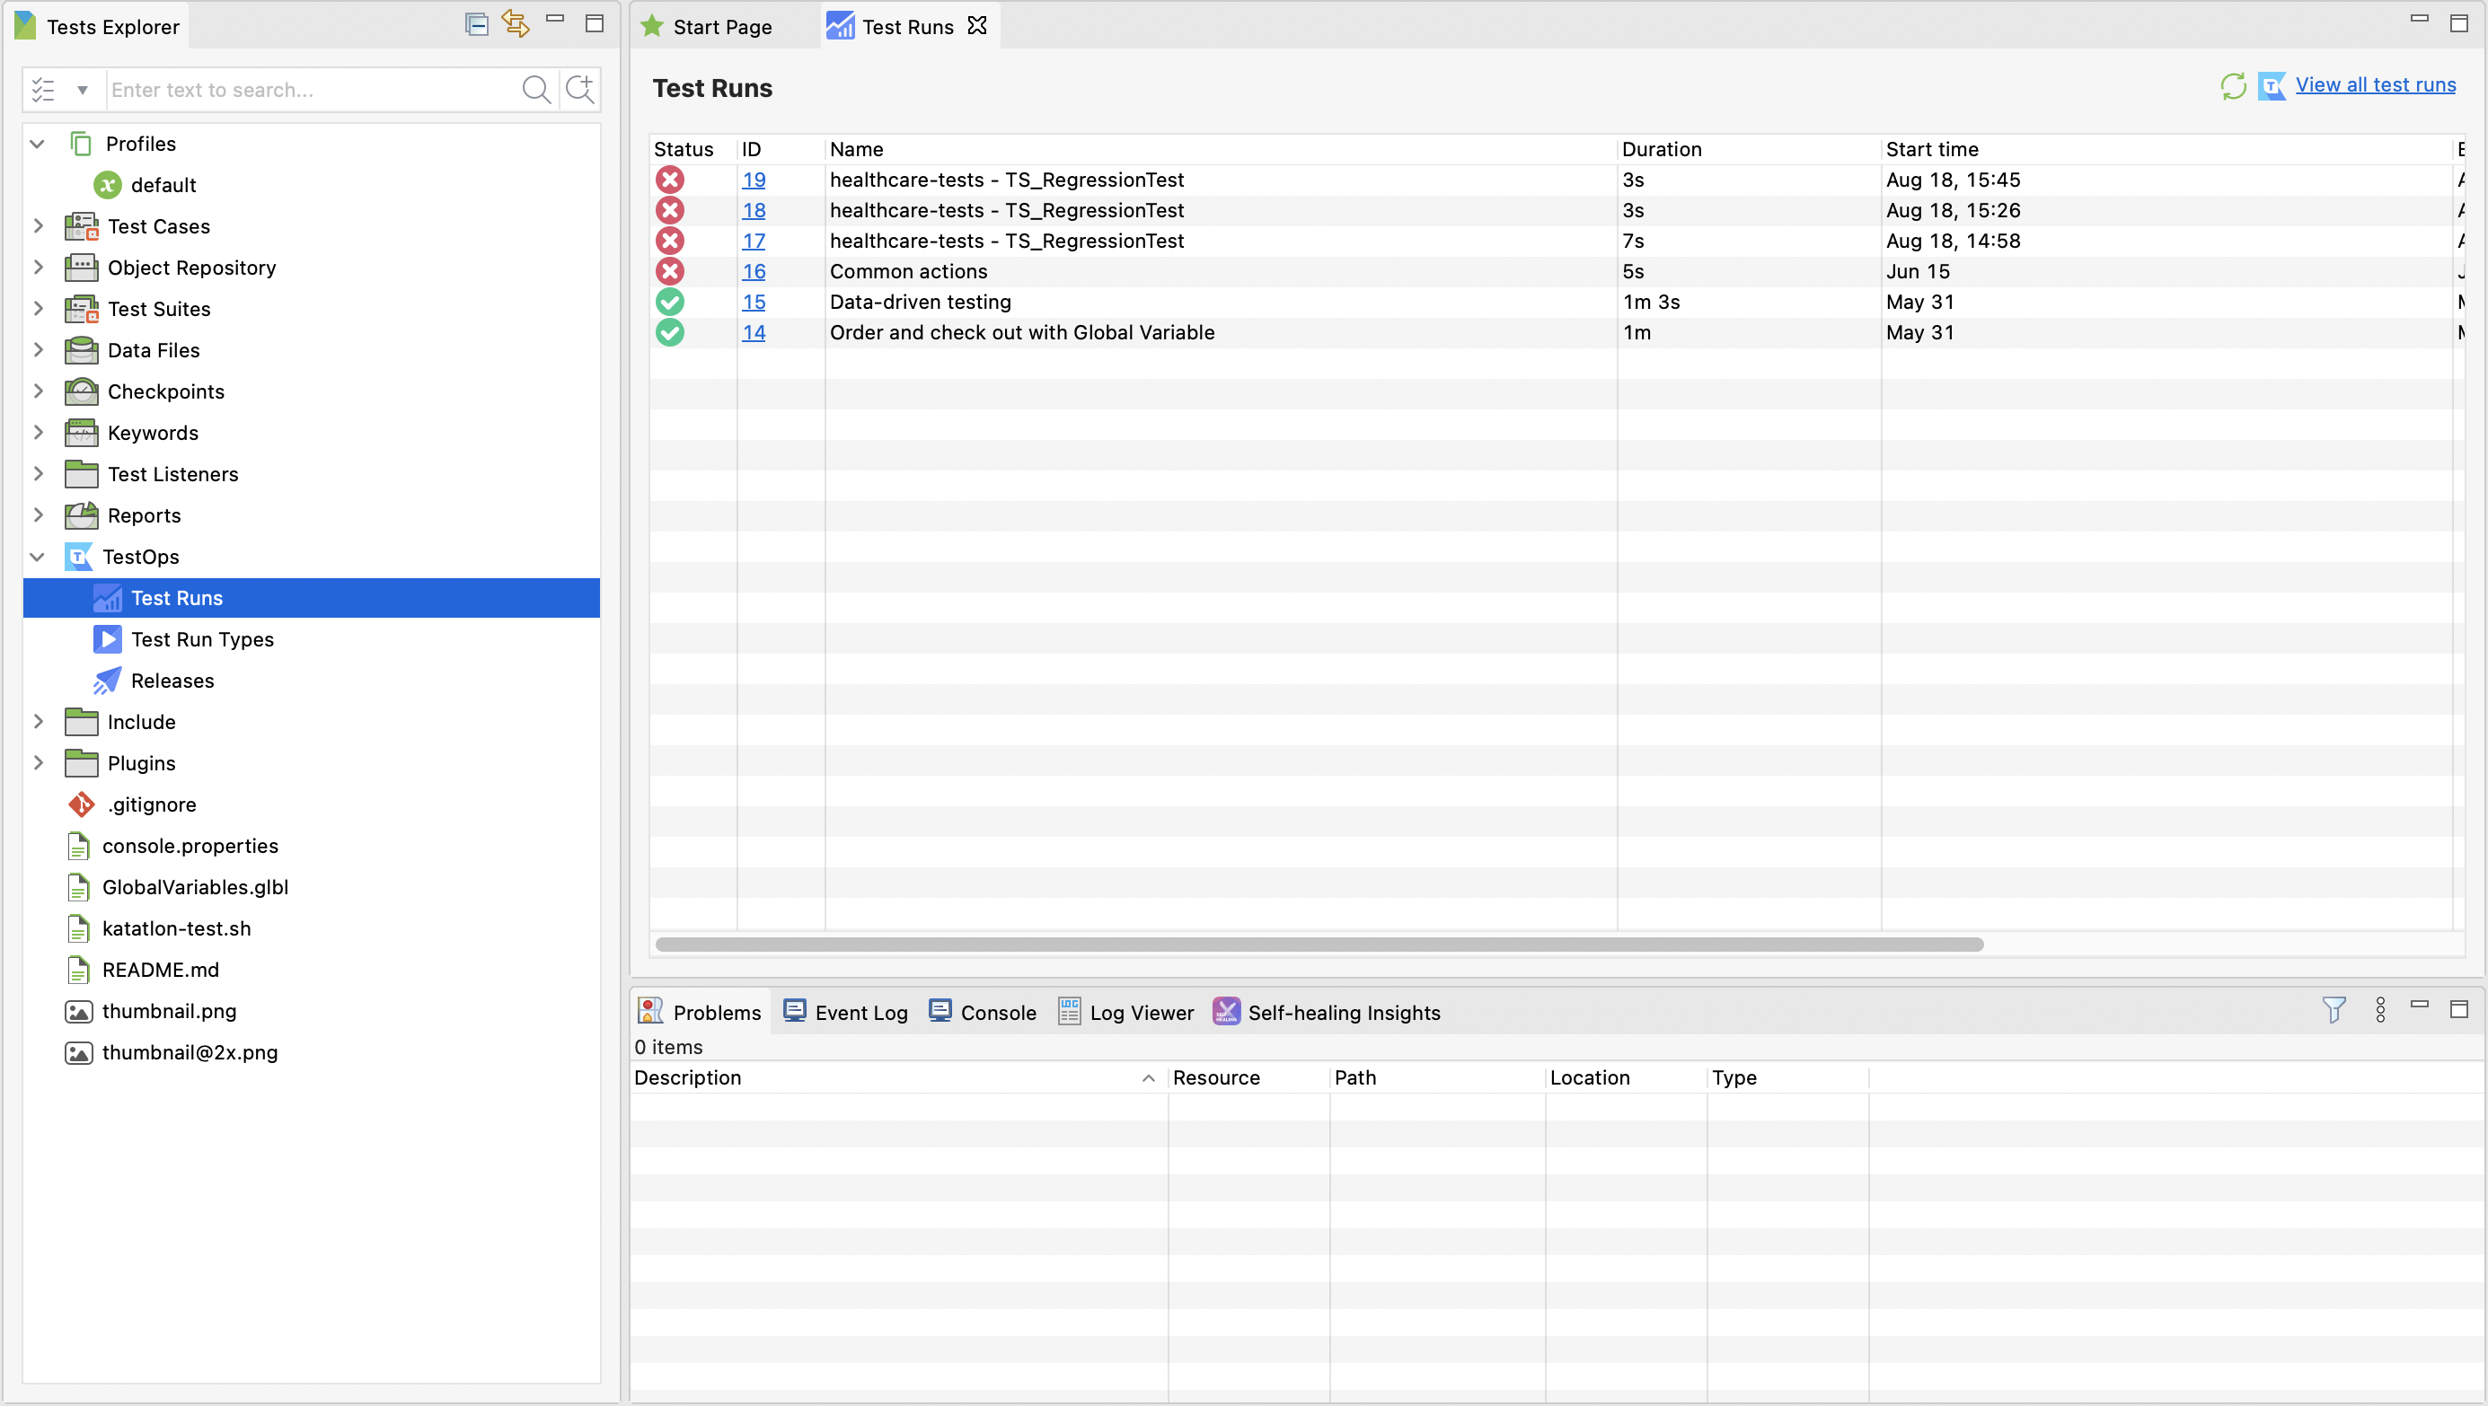Toggle collapse the TestOps section

[38, 555]
